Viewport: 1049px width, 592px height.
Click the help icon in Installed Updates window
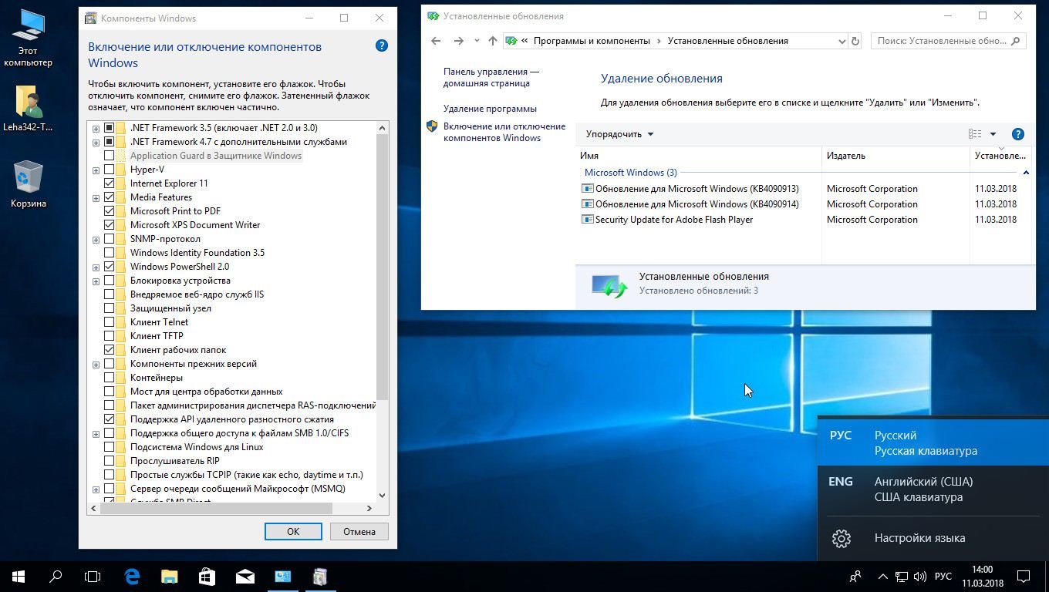click(x=1017, y=134)
